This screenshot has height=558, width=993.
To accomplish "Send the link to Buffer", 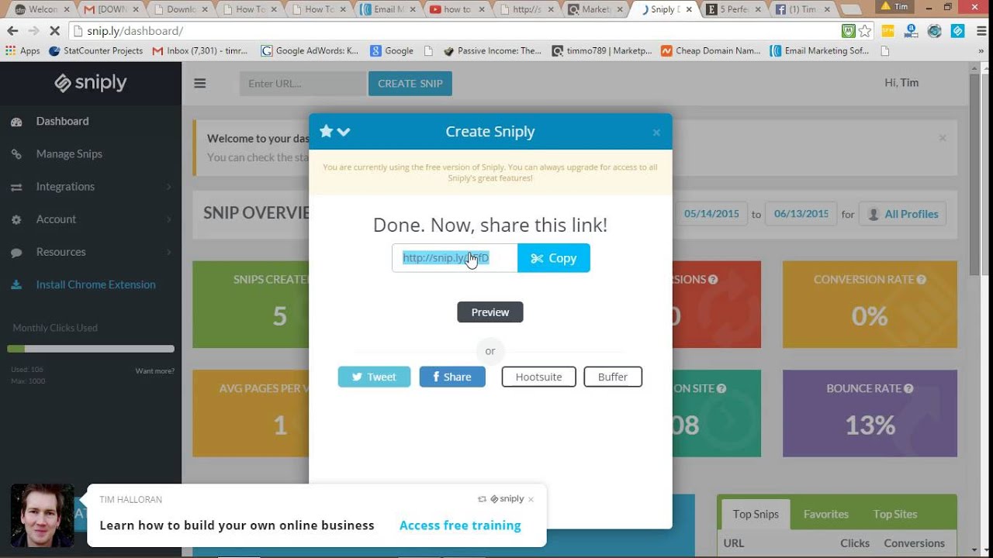I will pyautogui.click(x=613, y=377).
